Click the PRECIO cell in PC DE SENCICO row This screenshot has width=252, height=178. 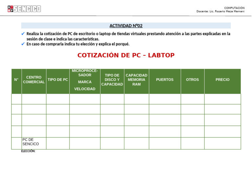[222, 143]
